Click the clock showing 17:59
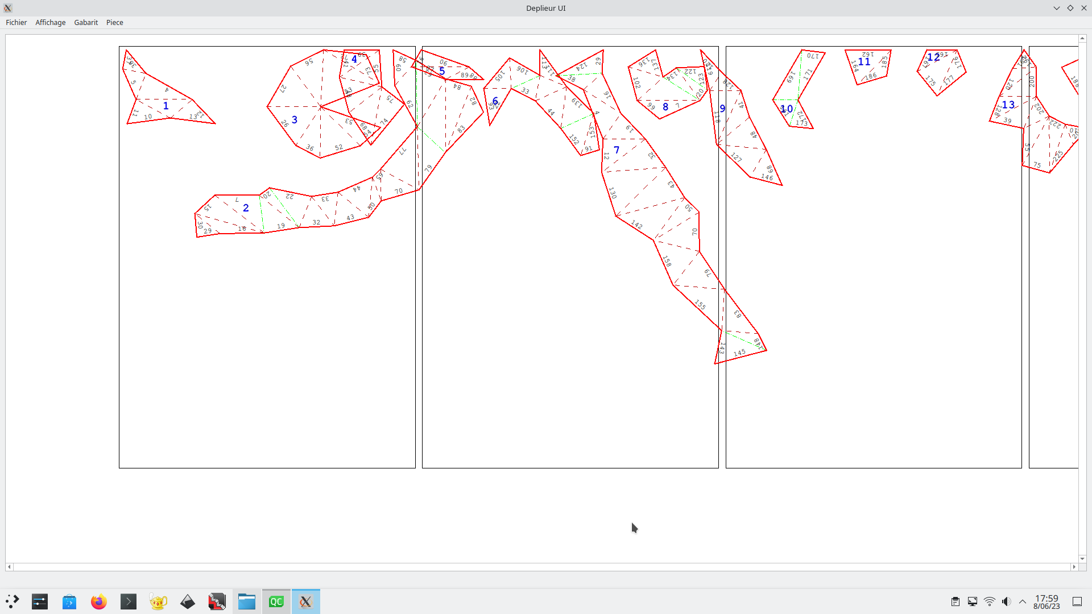The width and height of the screenshot is (1092, 614). click(1046, 601)
